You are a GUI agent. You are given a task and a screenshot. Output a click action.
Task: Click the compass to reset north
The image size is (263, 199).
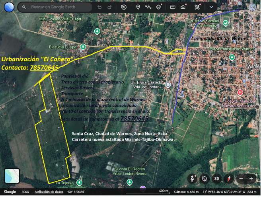228,179
